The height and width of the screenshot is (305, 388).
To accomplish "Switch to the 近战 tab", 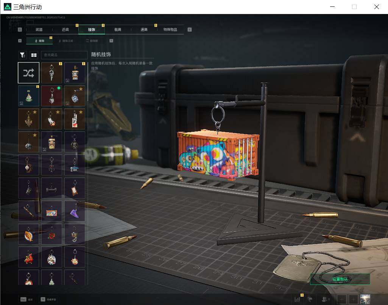I will tap(65, 30).
